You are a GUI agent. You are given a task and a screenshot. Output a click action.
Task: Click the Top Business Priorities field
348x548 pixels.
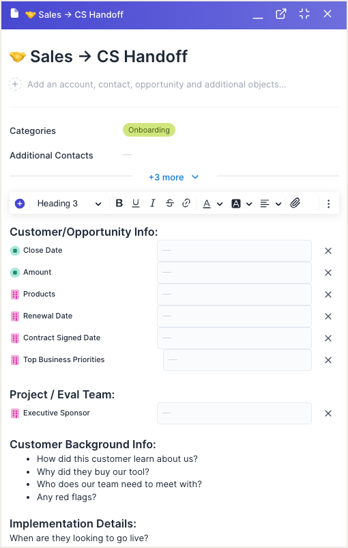pyautogui.click(x=237, y=360)
